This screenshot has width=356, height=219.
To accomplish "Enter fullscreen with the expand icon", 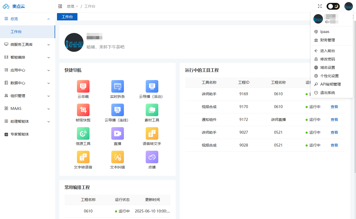I will [x=320, y=6].
